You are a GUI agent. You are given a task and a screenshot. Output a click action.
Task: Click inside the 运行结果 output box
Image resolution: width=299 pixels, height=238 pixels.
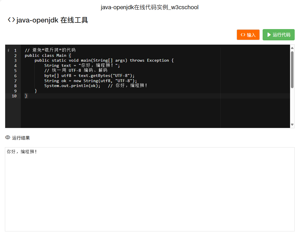click(x=149, y=190)
